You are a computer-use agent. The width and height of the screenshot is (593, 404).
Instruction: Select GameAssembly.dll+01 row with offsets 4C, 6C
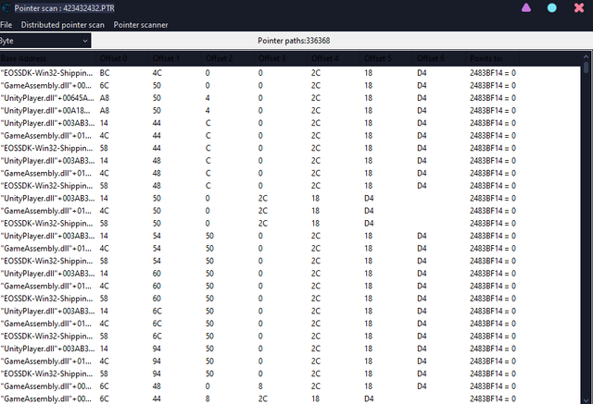click(290, 324)
